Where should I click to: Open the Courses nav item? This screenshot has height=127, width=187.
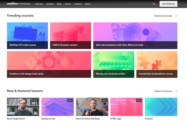tap(39, 4)
